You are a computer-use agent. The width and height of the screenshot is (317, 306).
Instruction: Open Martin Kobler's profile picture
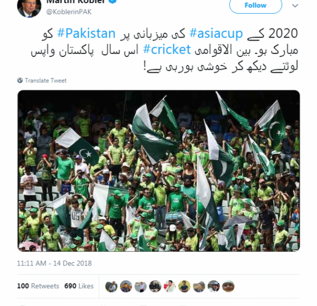(x=29, y=8)
